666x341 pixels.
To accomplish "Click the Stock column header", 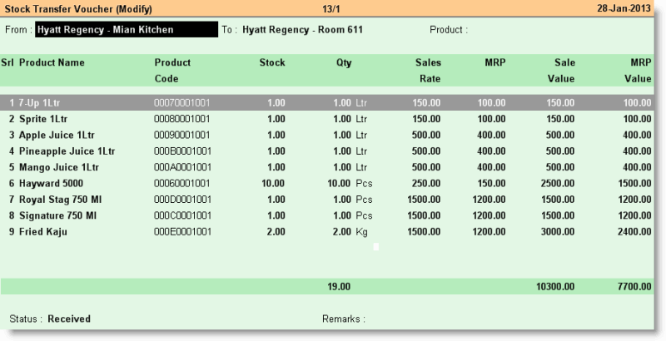I will coord(272,62).
